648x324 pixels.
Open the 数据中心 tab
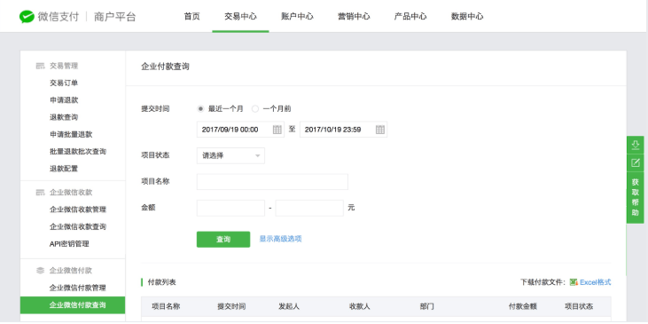pos(467,17)
